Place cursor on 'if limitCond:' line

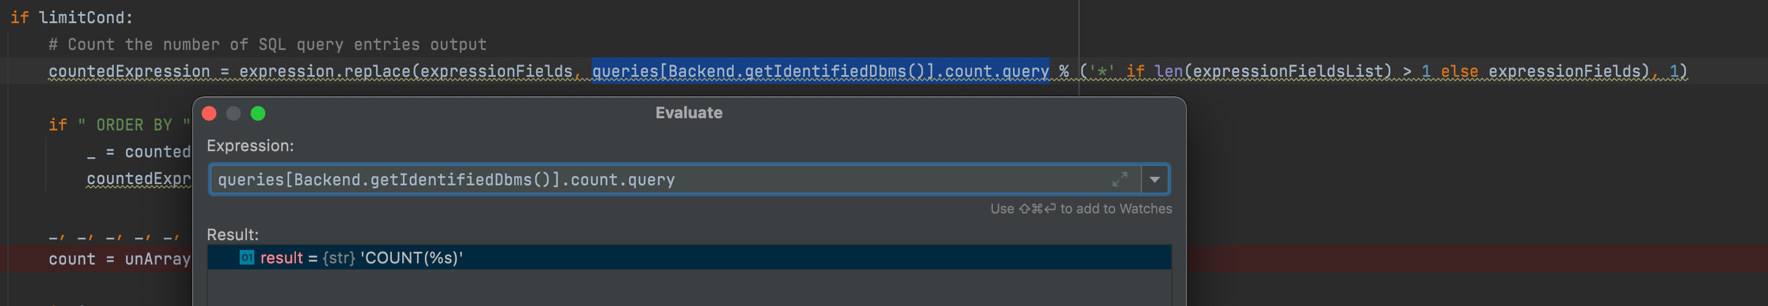click(x=72, y=18)
